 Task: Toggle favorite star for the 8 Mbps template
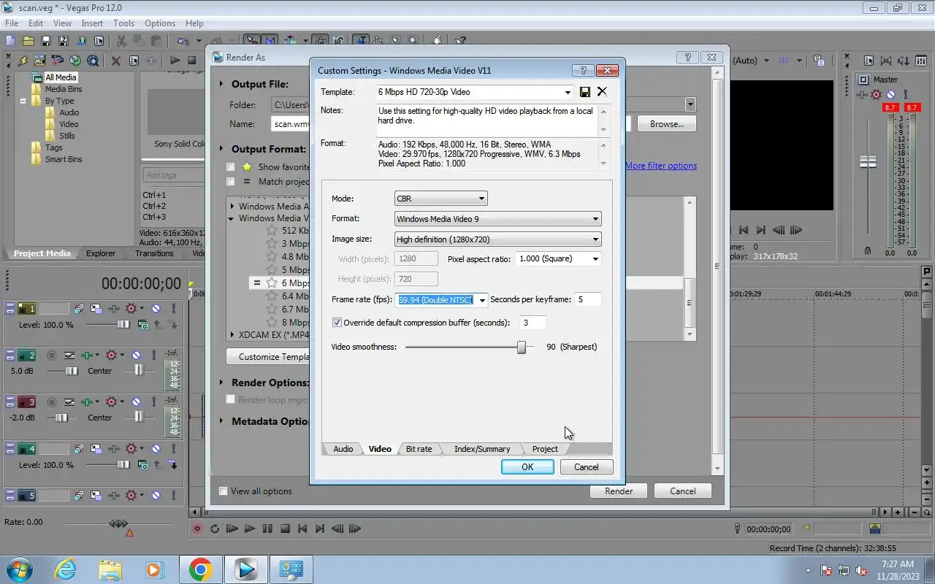point(272,322)
